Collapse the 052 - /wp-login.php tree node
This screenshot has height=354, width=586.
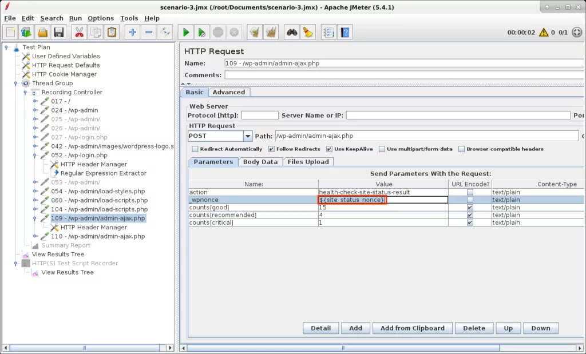click(35, 156)
